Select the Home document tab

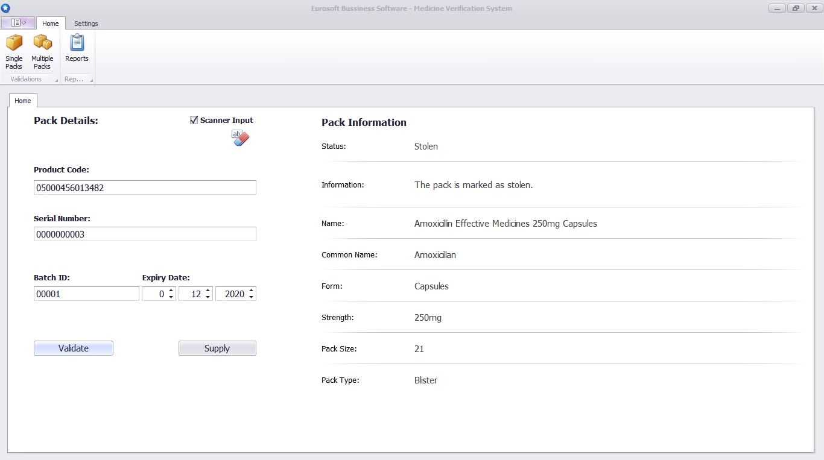click(23, 101)
